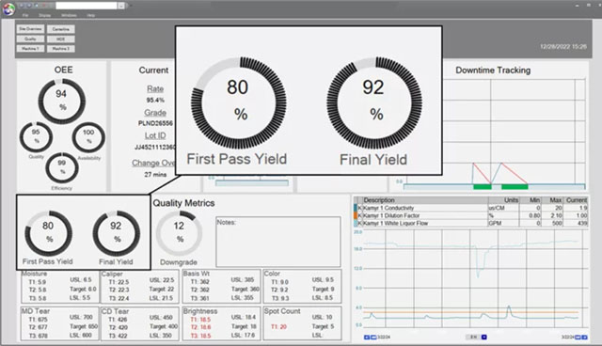Image resolution: width=602 pixels, height=346 pixels.
Task: Click the Grade link
Action: click(x=155, y=113)
